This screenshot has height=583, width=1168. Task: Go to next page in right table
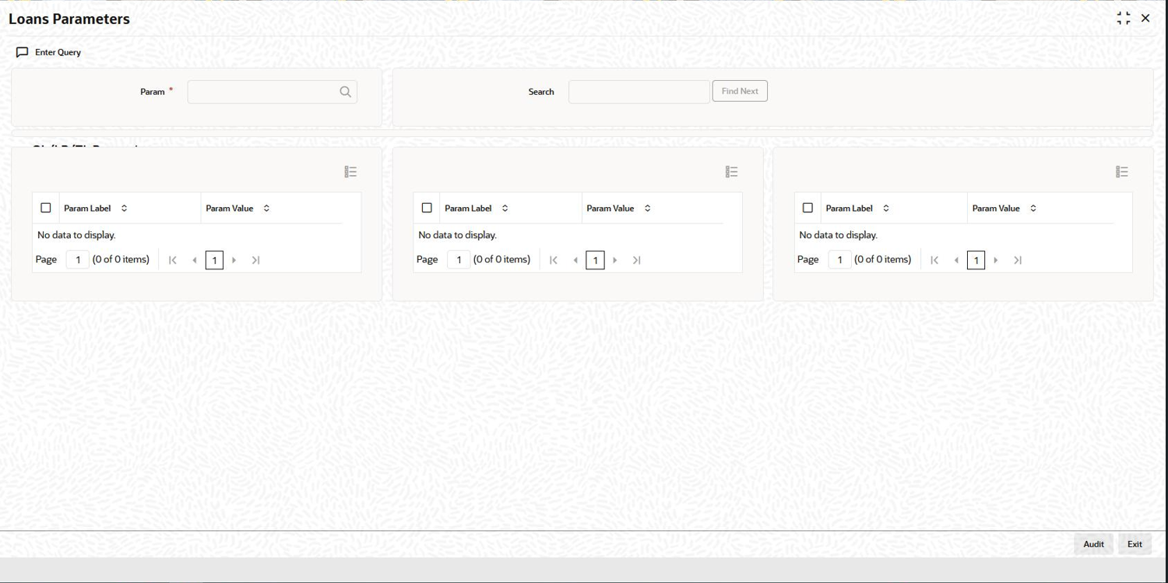[x=996, y=260]
